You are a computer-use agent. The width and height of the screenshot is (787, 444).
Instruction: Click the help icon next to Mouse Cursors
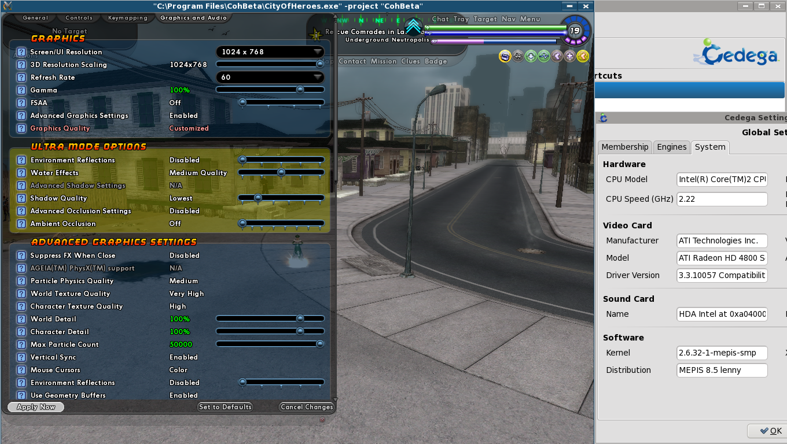21,370
